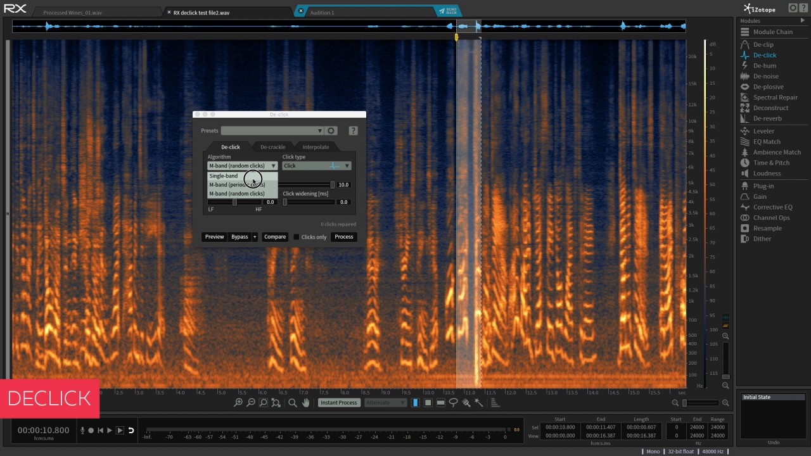Screen dimensions: 811x456
Task: Click the Send Back button
Action: click(448, 11)
